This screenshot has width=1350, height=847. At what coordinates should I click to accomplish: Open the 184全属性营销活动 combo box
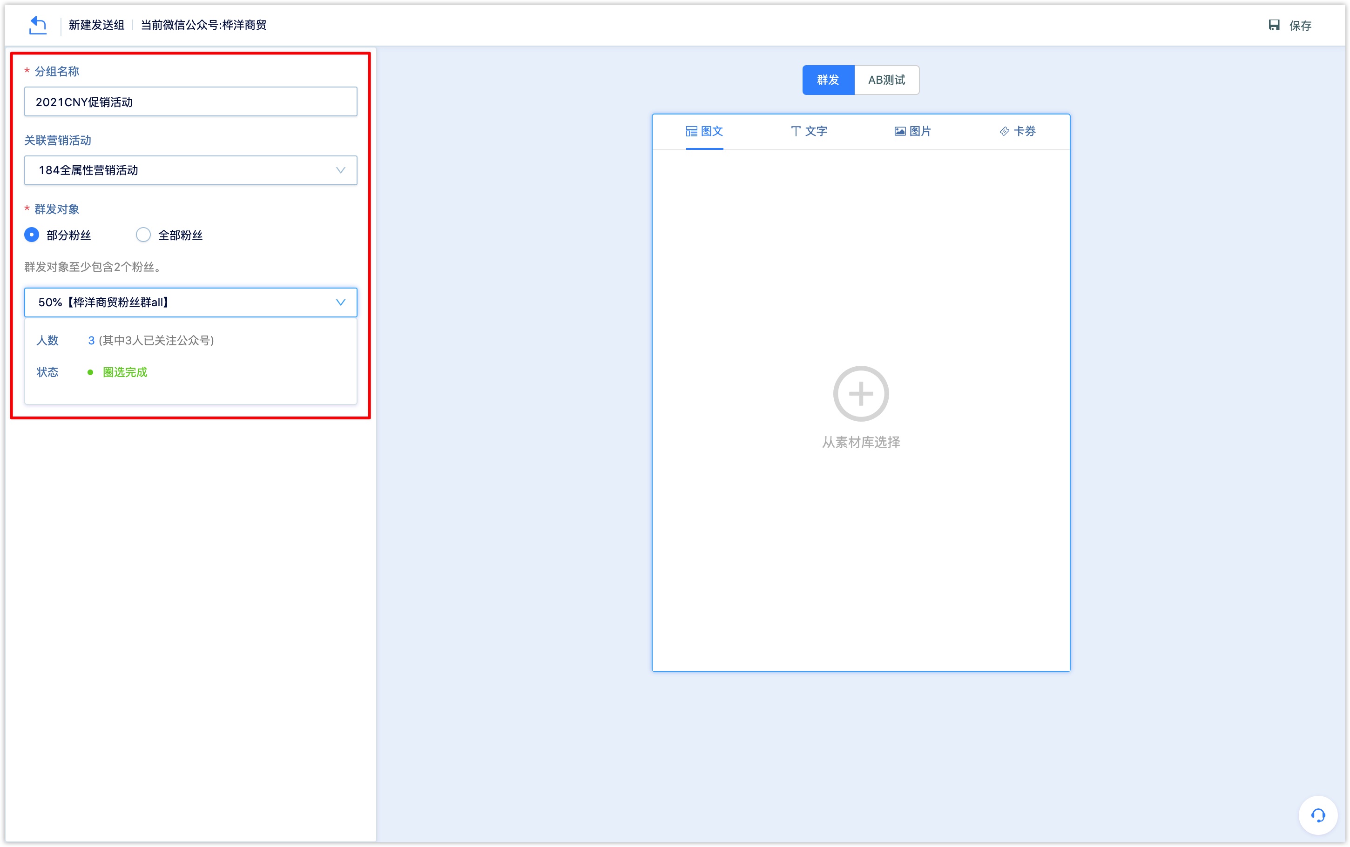coord(190,170)
